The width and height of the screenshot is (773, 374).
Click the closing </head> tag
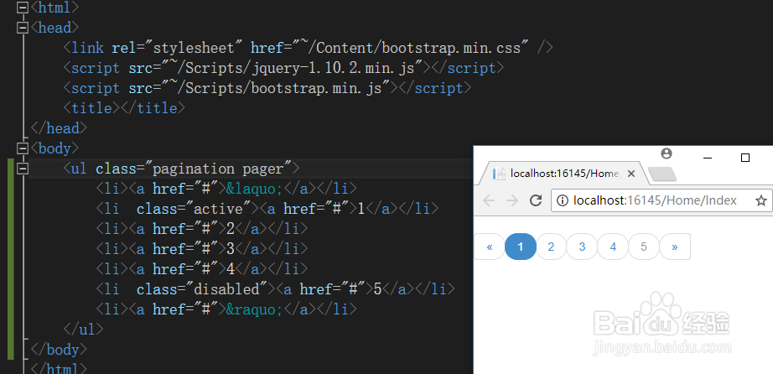coord(59,128)
